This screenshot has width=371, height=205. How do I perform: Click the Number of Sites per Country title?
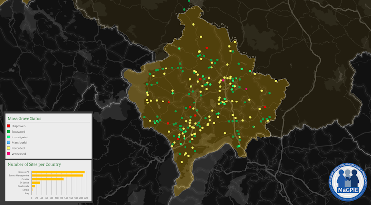point(34,164)
